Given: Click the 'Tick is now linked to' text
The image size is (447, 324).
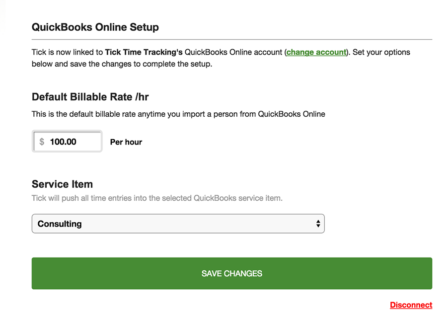Looking at the screenshot, I should point(67,52).
